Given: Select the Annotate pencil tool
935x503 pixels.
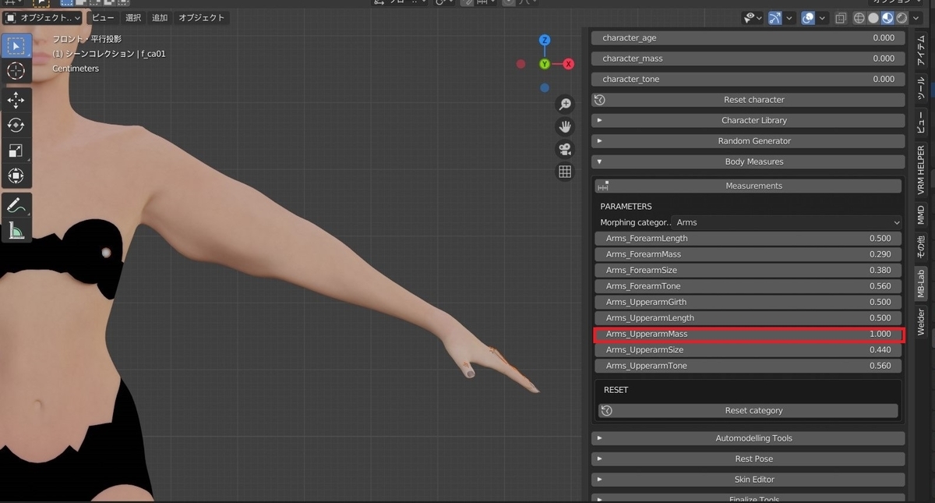Looking at the screenshot, I should click(x=16, y=206).
